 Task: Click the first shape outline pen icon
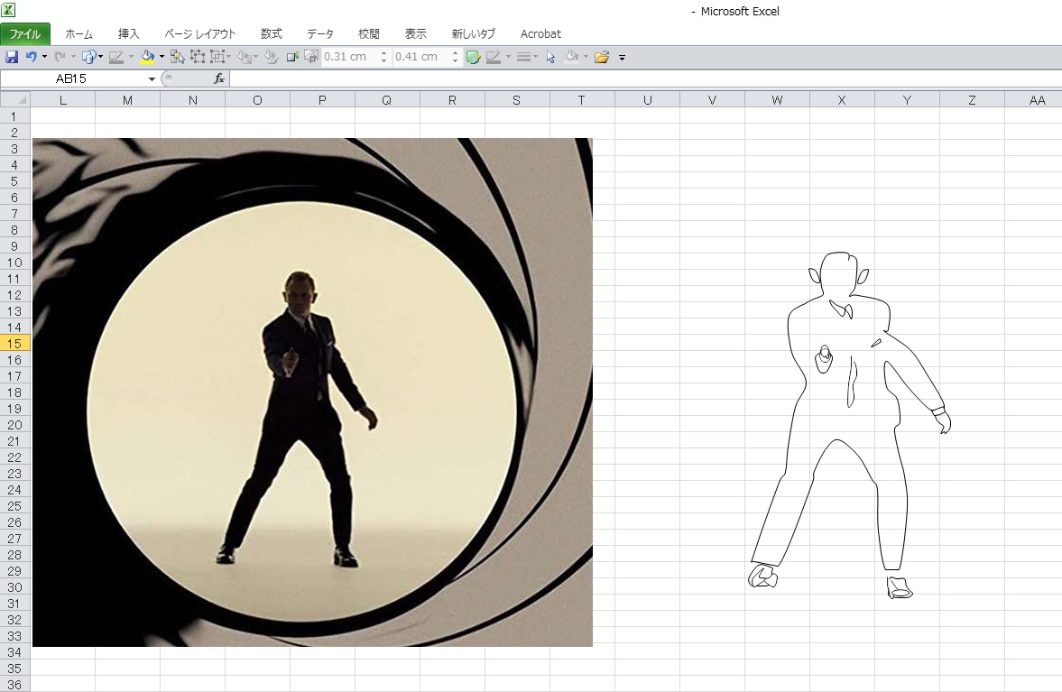tap(116, 57)
